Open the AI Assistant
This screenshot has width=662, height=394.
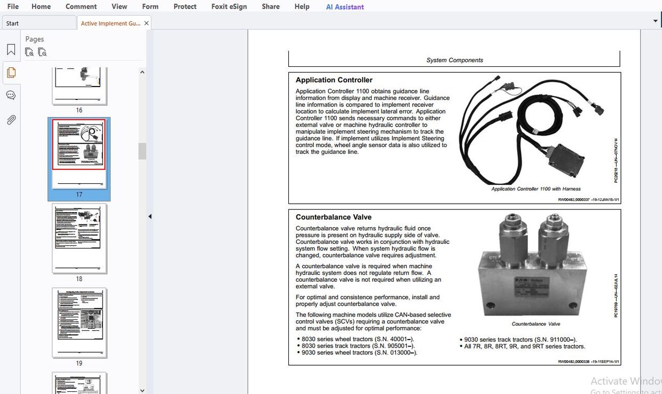click(344, 6)
